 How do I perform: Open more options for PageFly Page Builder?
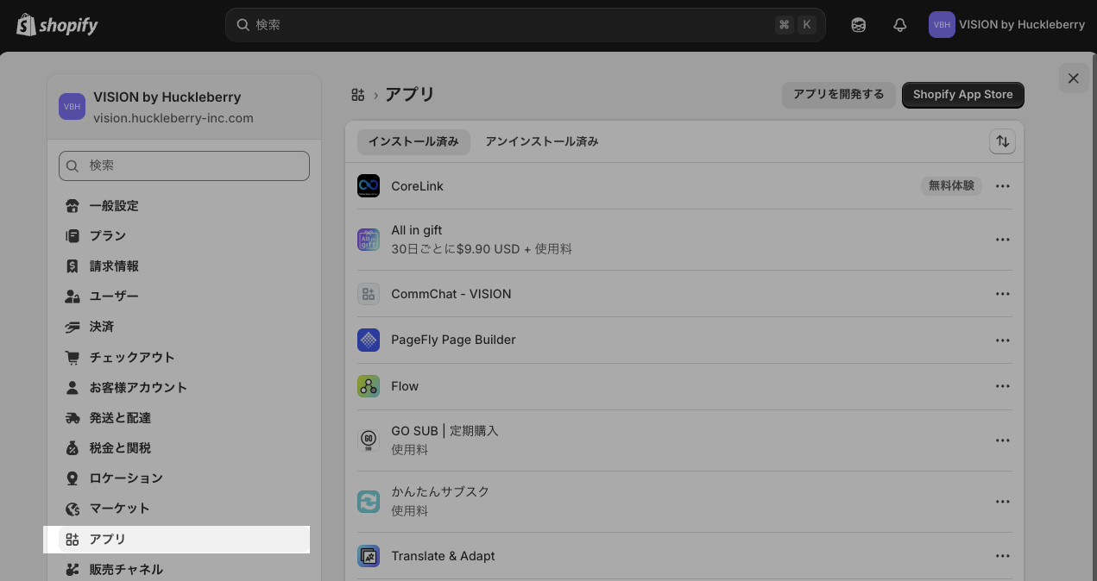pyautogui.click(x=1002, y=340)
